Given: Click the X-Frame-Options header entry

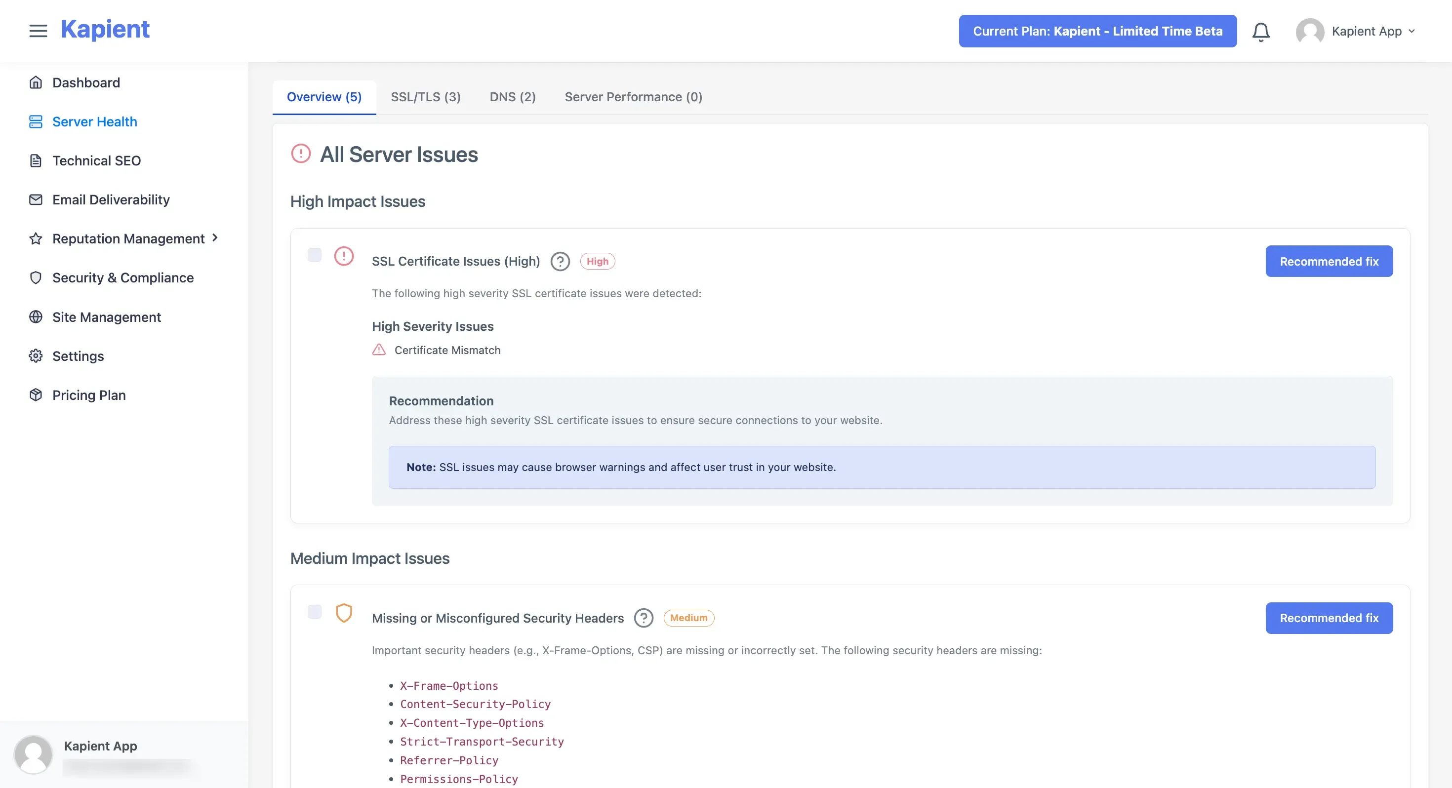Looking at the screenshot, I should click(x=448, y=686).
